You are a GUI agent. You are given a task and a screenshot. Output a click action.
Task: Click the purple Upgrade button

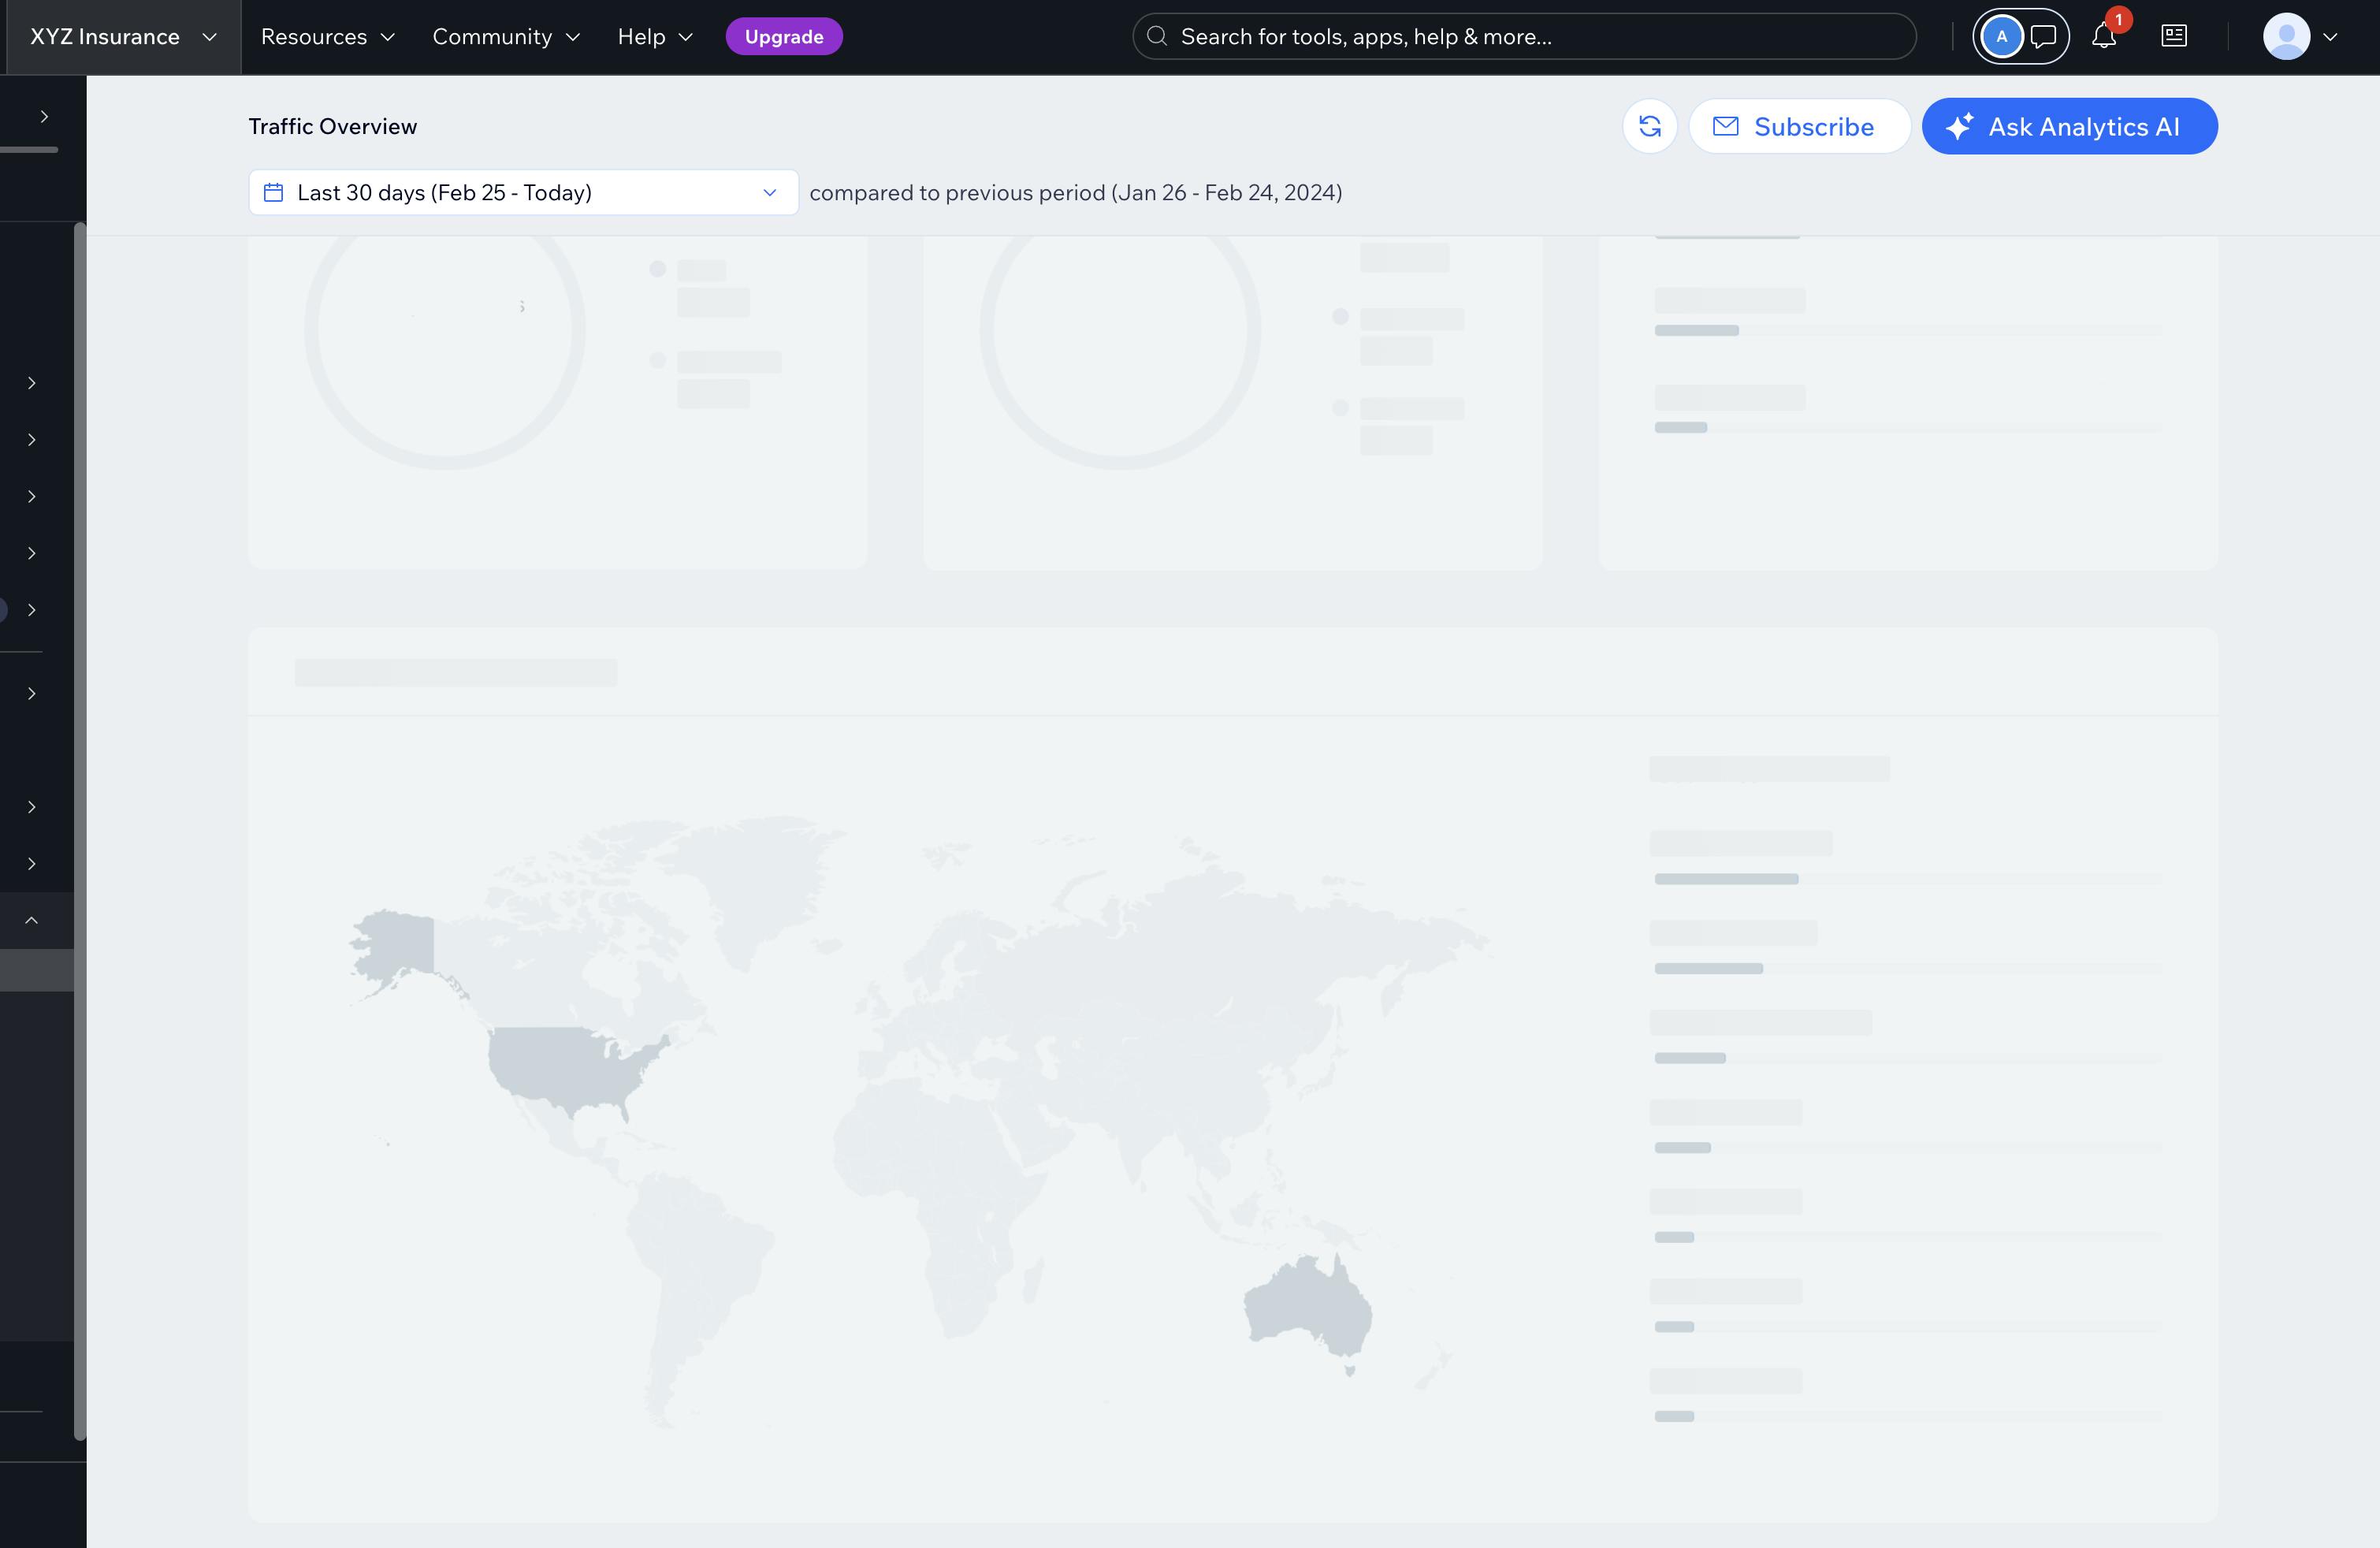point(784,37)
